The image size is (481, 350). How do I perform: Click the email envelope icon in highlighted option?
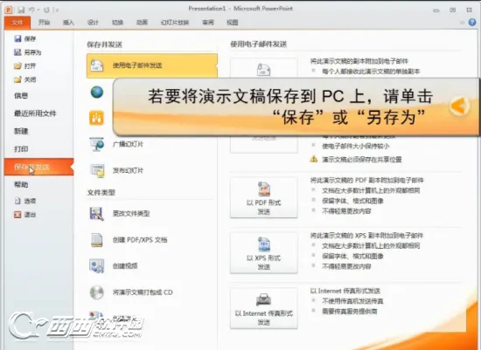tap(97, 65)
